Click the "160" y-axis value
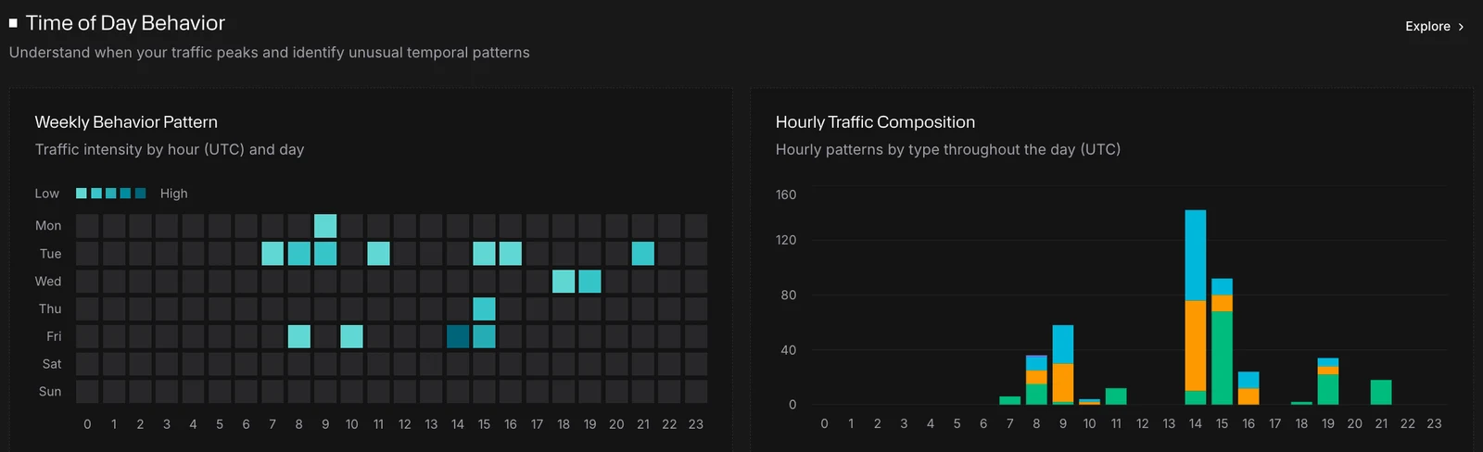The image size is (1483, 452). [786, 195]
